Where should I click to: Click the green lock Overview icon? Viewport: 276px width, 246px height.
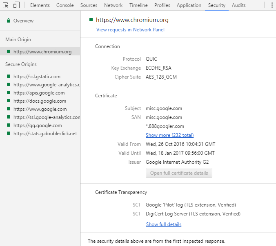8,20
